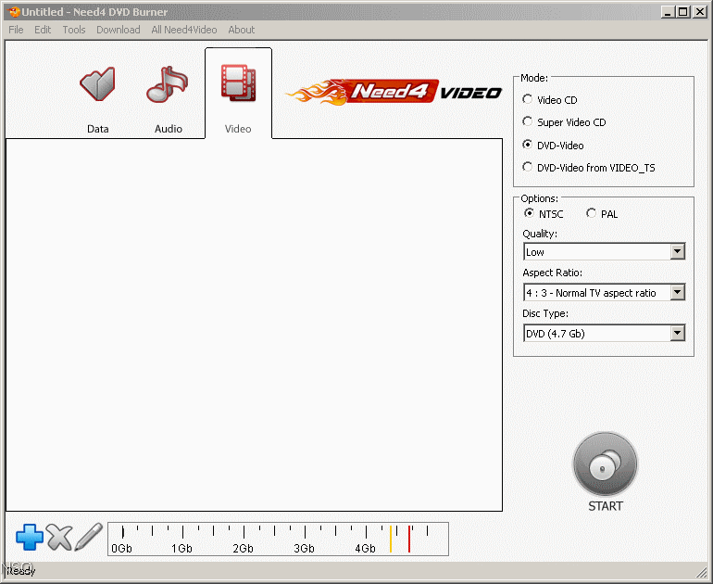Click the START disc burn button

click(x=606, y=464)
